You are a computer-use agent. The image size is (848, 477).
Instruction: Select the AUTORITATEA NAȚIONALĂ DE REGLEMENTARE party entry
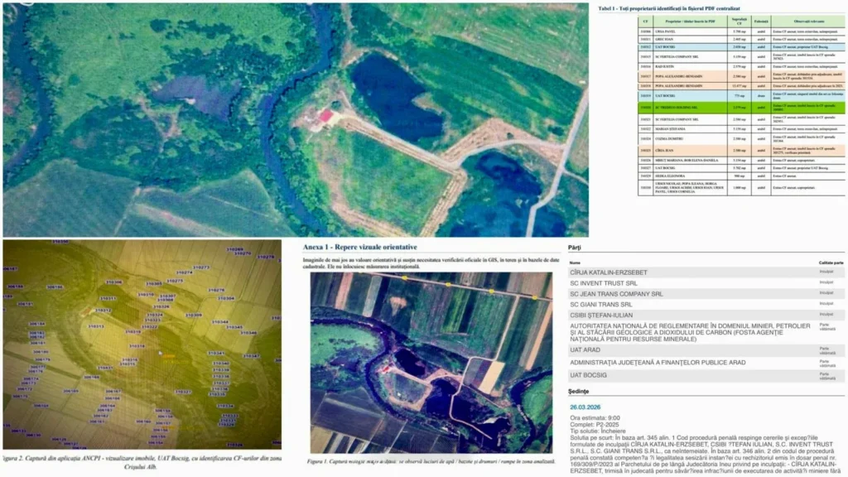pyautogui.click(x=706, y=333)
